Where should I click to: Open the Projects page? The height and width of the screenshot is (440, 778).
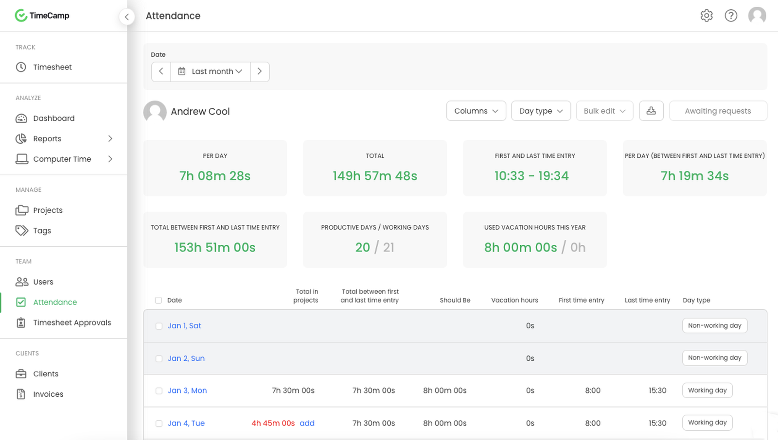click(x=47, y=210)
